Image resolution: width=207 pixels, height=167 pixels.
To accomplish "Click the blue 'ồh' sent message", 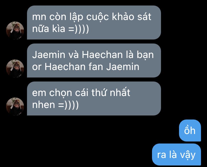I will coord(190,130).
